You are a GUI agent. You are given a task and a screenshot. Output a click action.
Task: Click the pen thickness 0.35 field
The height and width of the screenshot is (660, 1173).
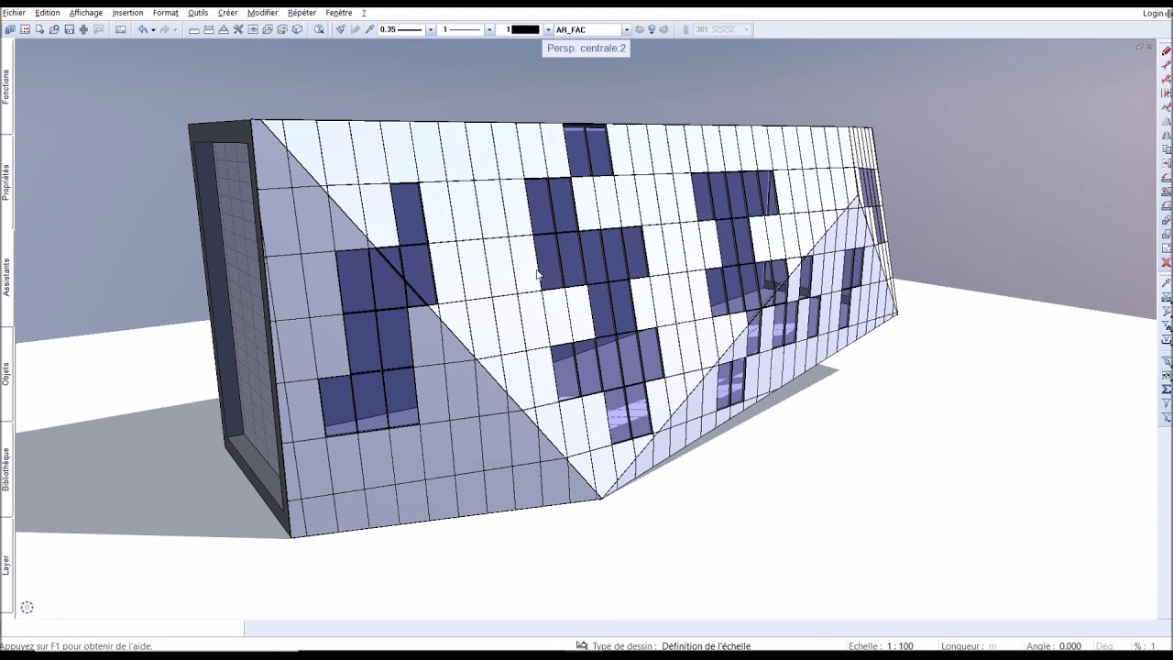tap(401, 29)
